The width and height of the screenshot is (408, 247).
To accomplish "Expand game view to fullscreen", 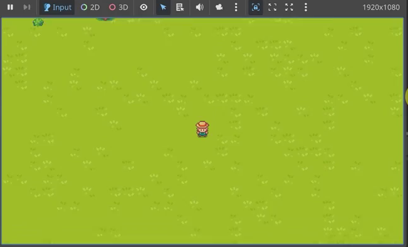I will (289, 7).
